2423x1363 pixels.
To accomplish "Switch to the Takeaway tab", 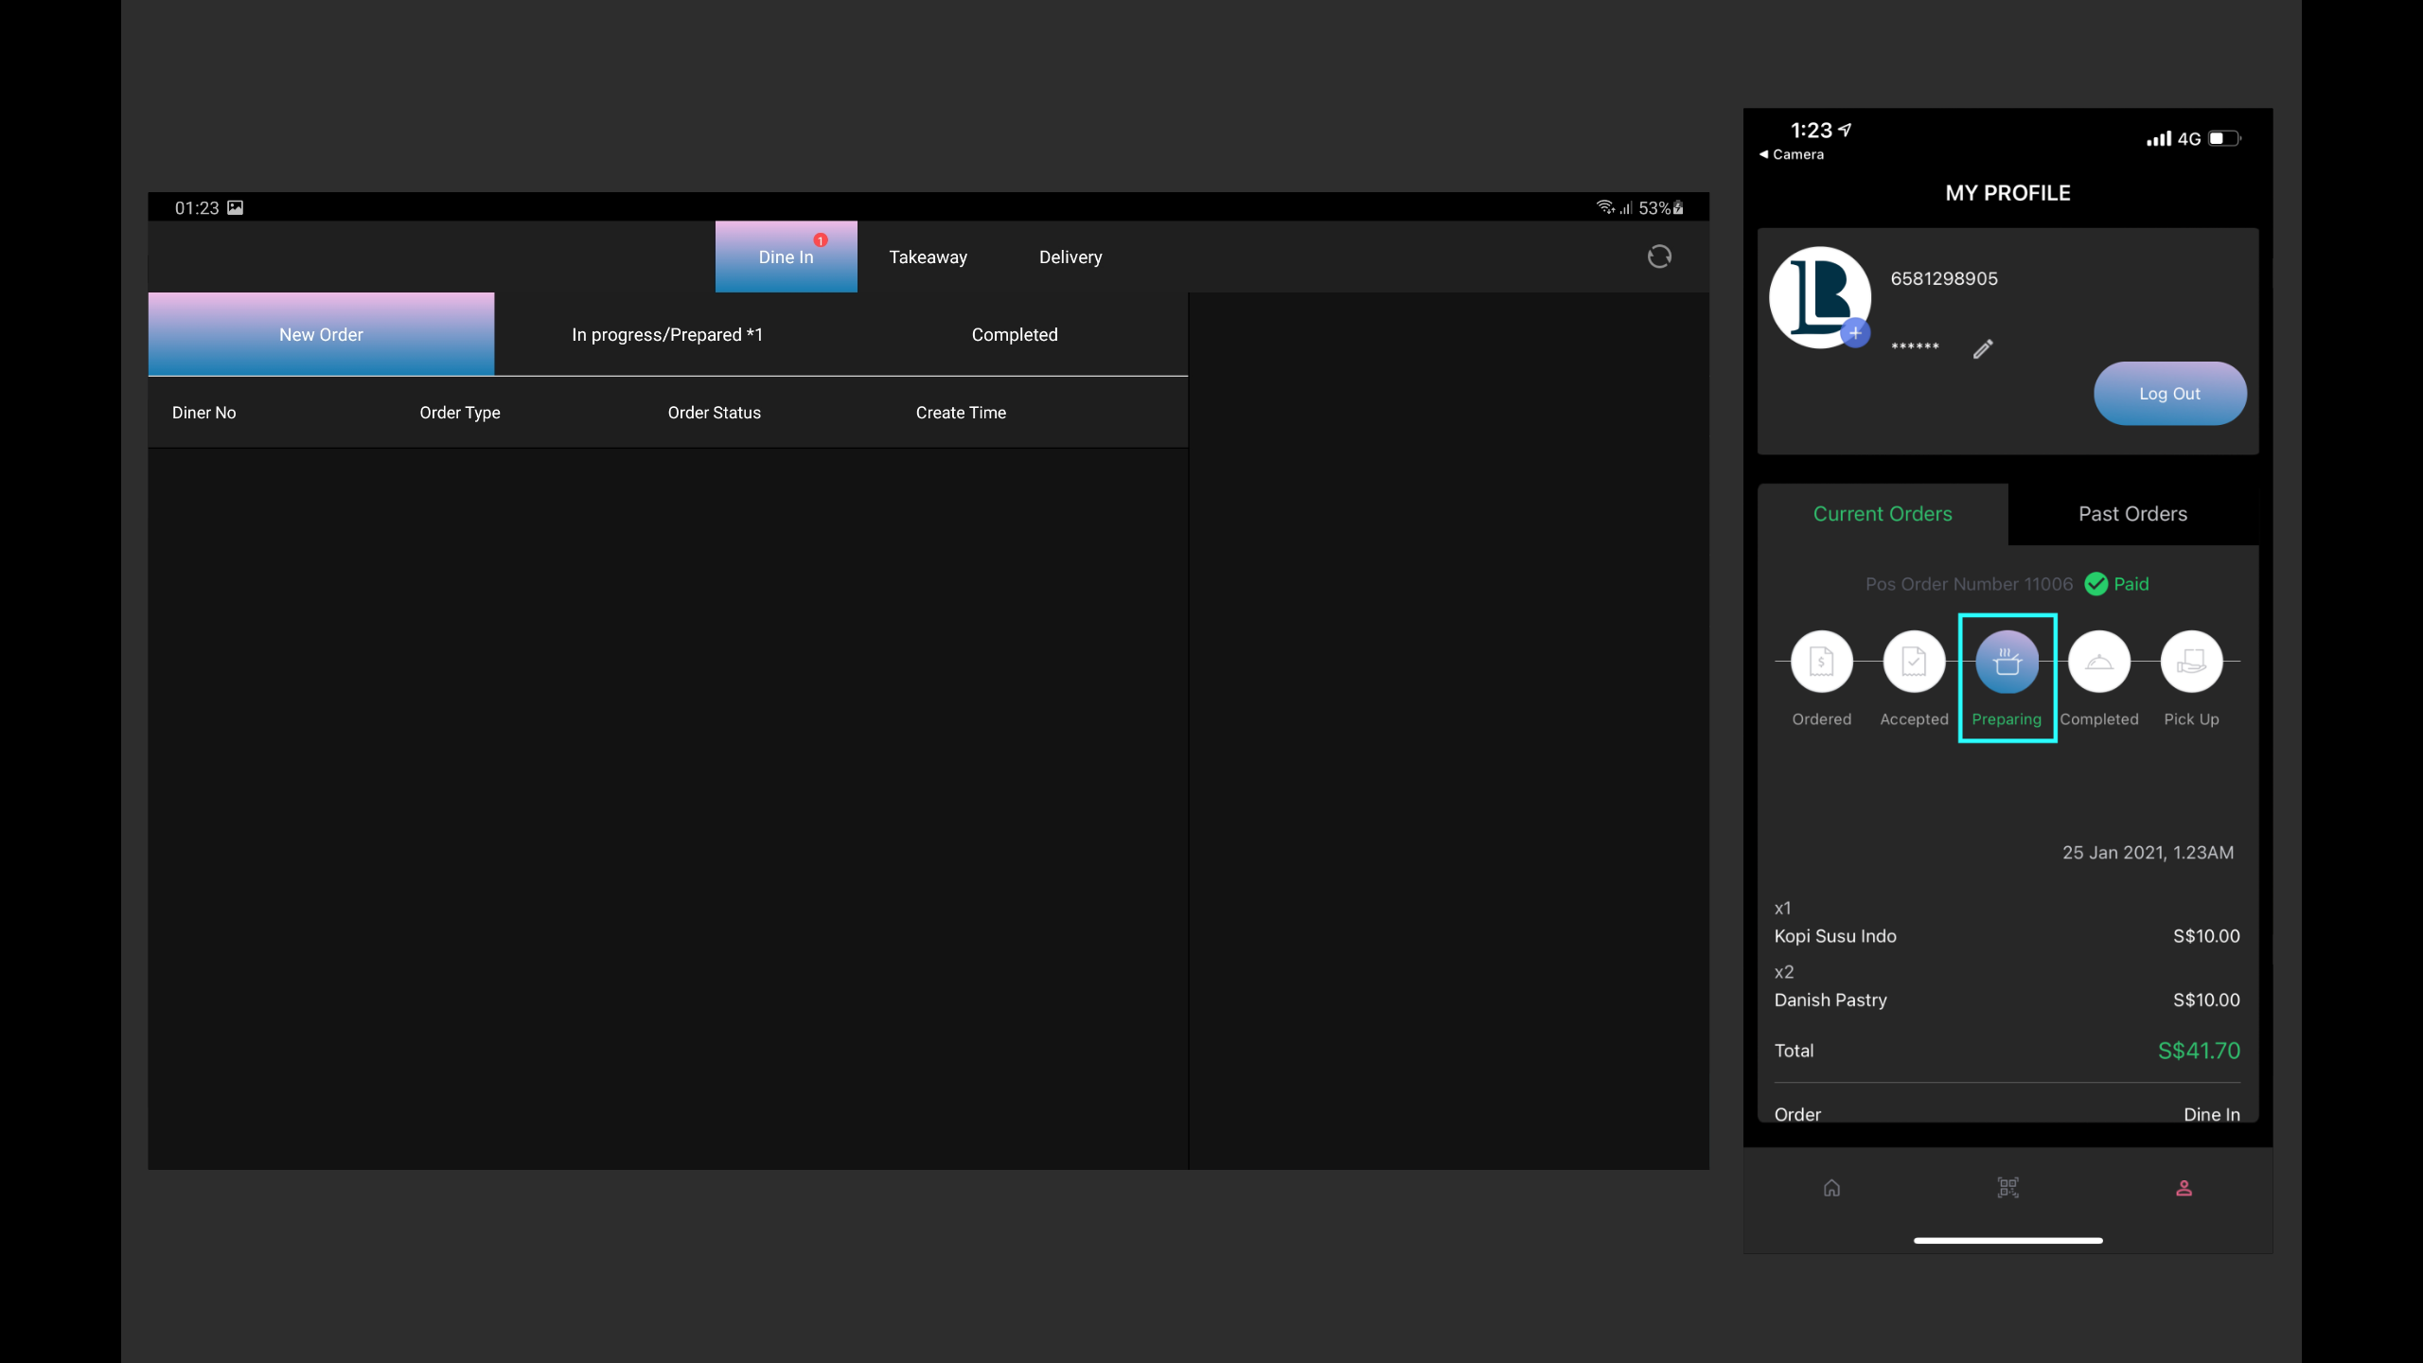I will [x=928, y=257].
